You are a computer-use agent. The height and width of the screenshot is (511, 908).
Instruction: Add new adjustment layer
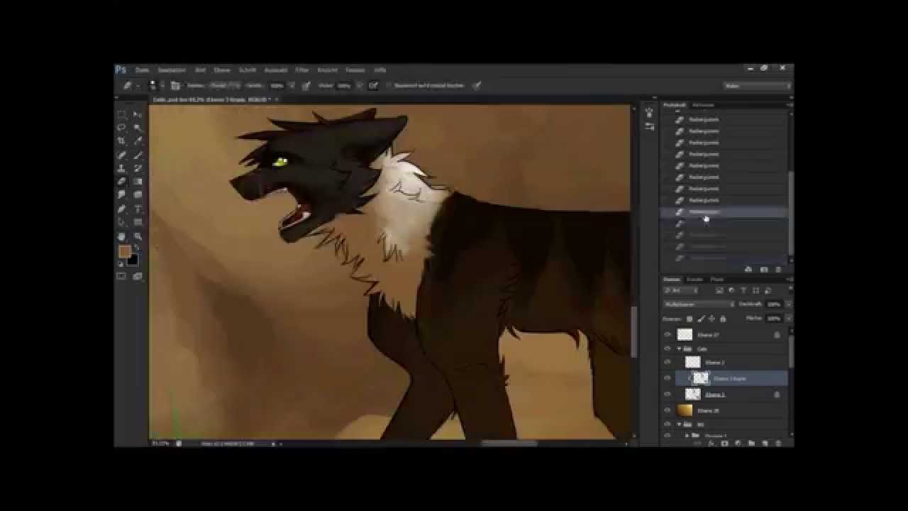coord(738,443)
